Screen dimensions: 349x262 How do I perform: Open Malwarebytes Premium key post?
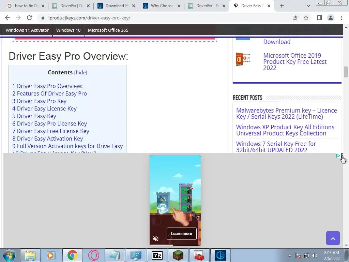[x=286, y=114]
